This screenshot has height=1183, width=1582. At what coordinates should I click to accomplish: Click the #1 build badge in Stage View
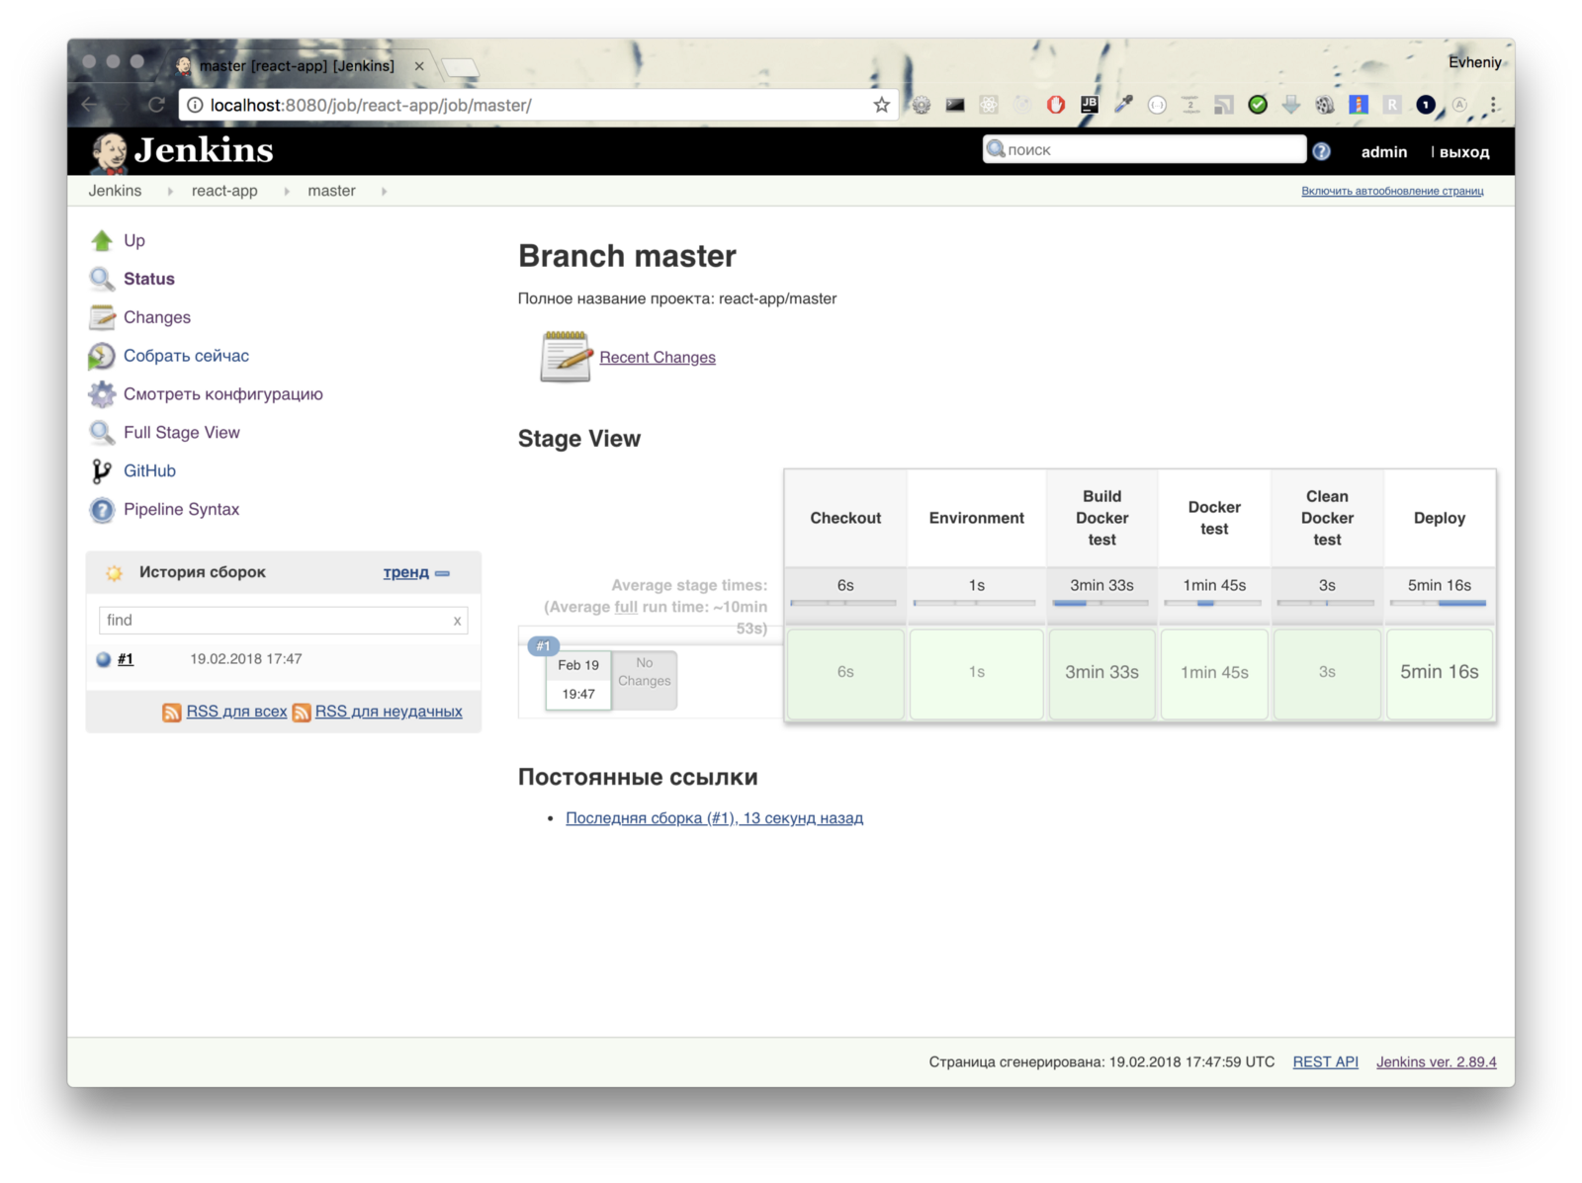pyautogui.click(x=543, y=646)
